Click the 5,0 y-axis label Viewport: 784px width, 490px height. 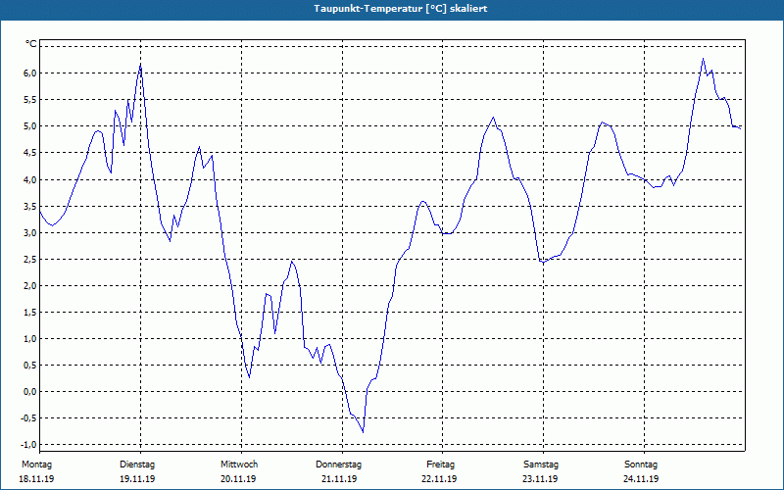(x=30, y=126)
